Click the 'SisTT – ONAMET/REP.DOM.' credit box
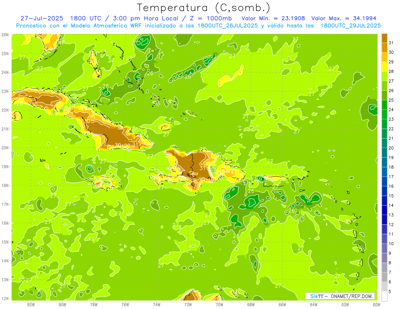 (340, 296)
